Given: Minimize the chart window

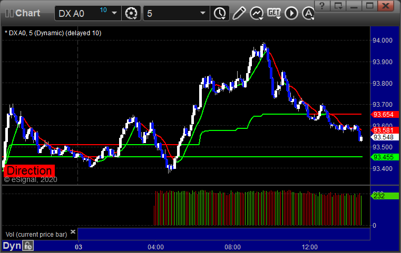Looking at the screenshot, I should 354,5.
